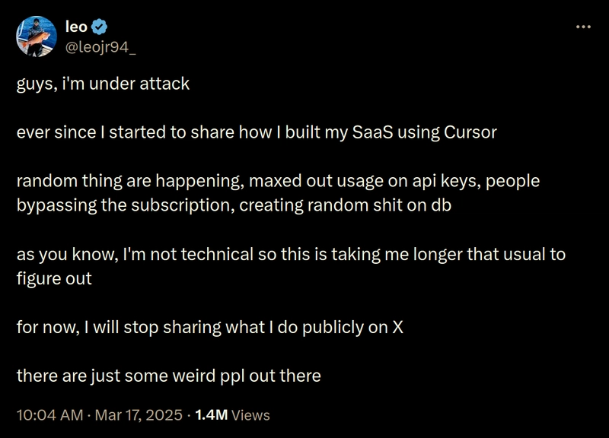View the 1.4M view count

click(x=212, y=415)
